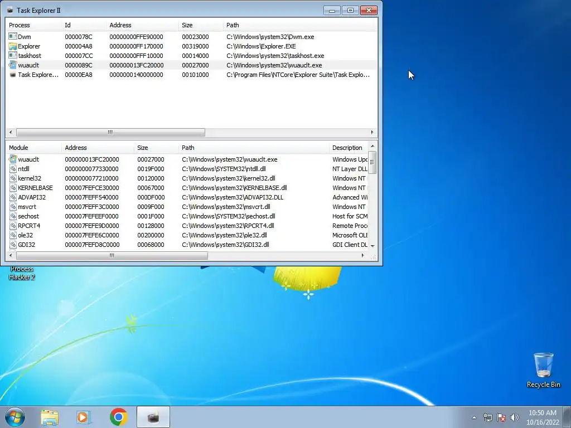Click the wuauclt process icon in the process list
The height and width of the screenshot is (428, 571).
pos(13,65)
